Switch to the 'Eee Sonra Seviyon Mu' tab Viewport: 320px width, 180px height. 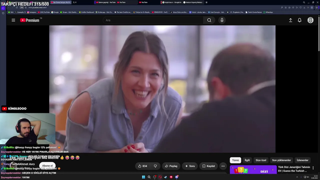pyautogui.click(x=61, y=2)
